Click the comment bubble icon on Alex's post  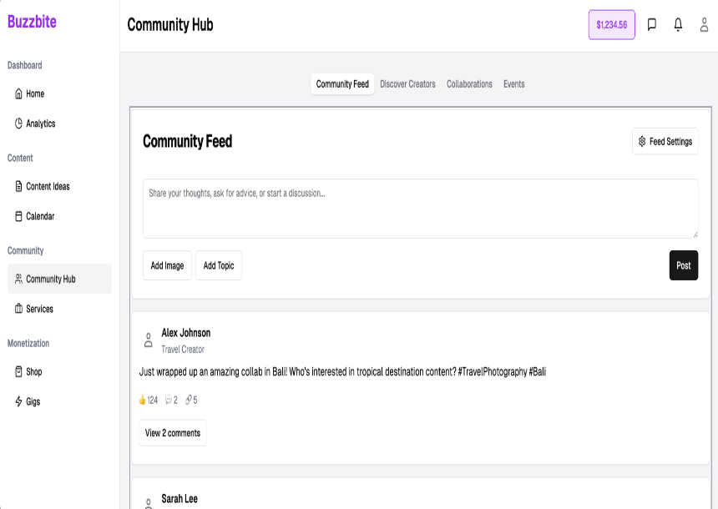point(169,400)
